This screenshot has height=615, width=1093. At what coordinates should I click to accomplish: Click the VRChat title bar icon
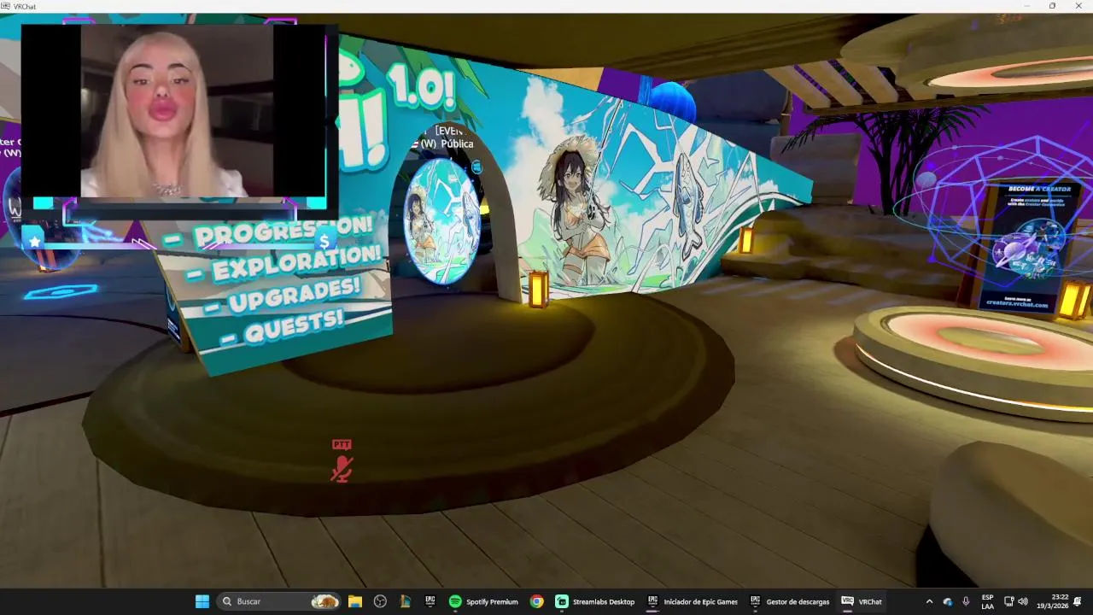(5, 6)
